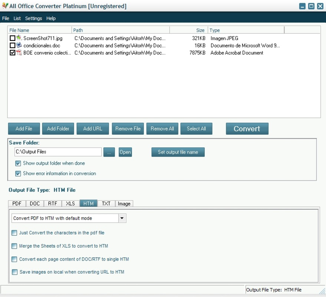Click the PDF icon beside BOE convenio

pos(19,52)
